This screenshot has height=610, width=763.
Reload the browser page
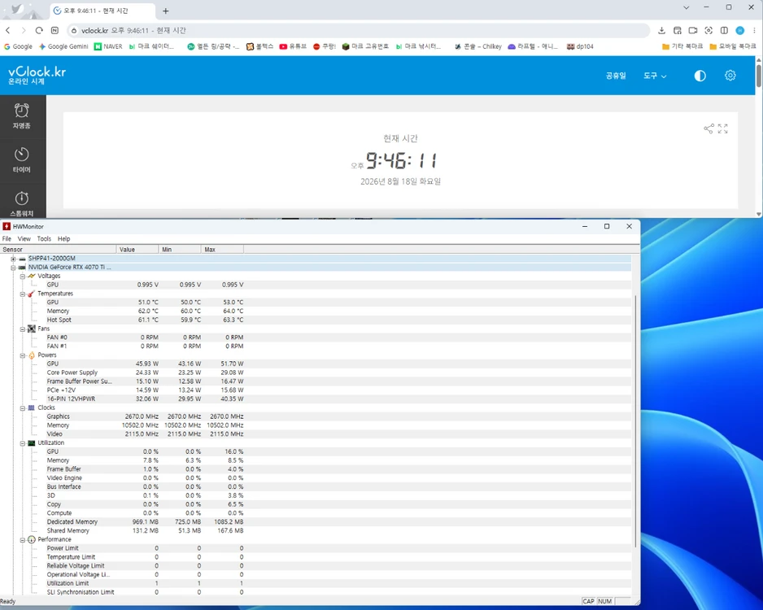[39, 30]
